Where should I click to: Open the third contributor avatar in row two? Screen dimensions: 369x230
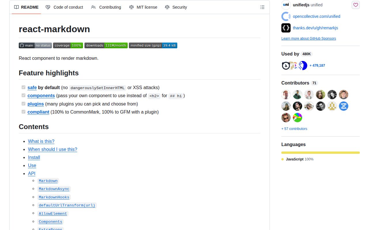(309, 106)
